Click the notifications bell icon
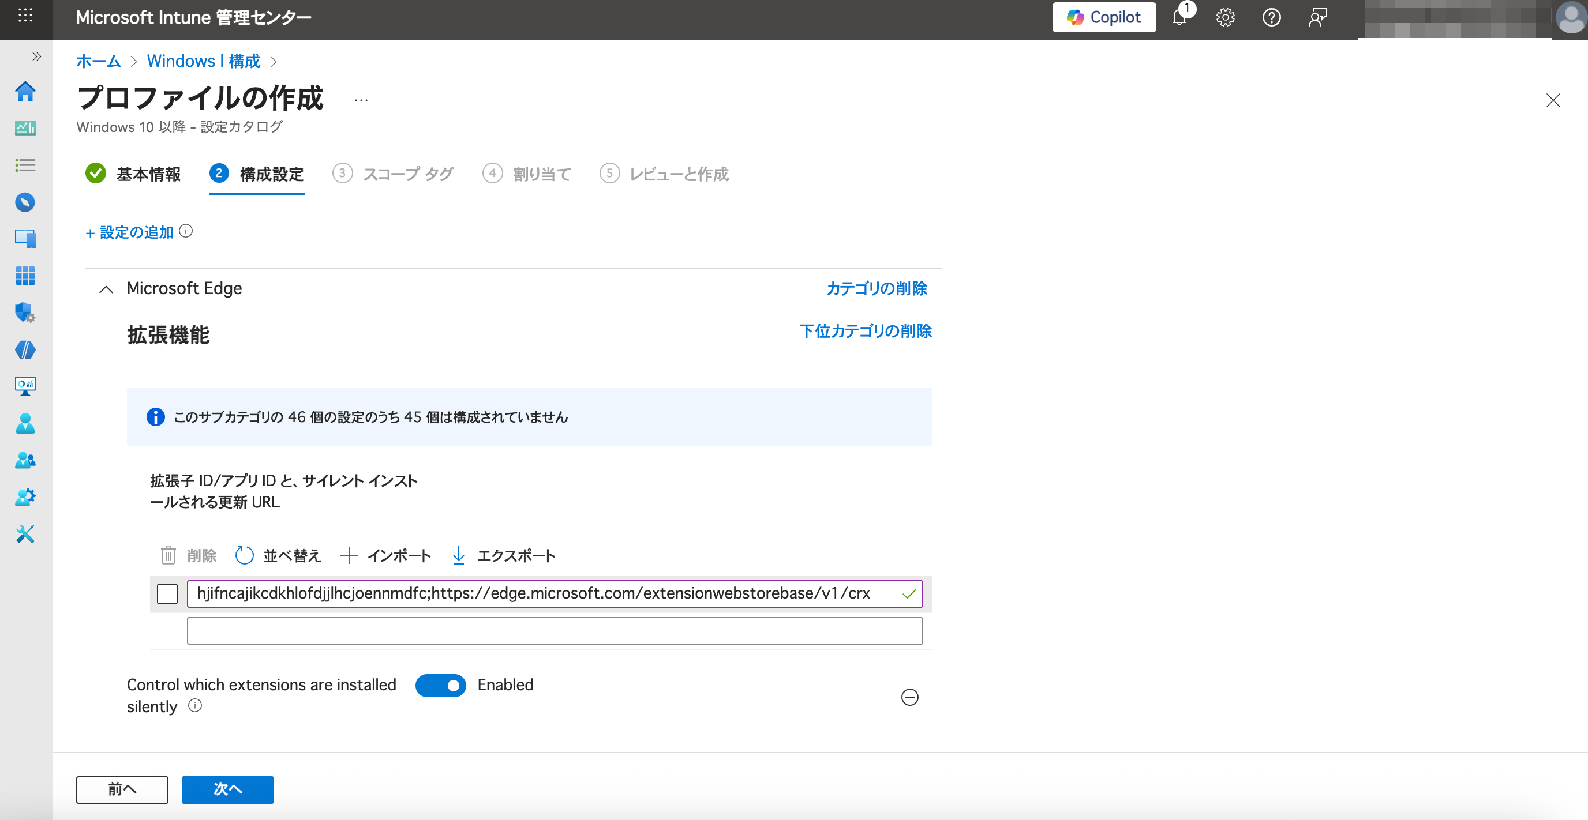 pos(1179,17)
